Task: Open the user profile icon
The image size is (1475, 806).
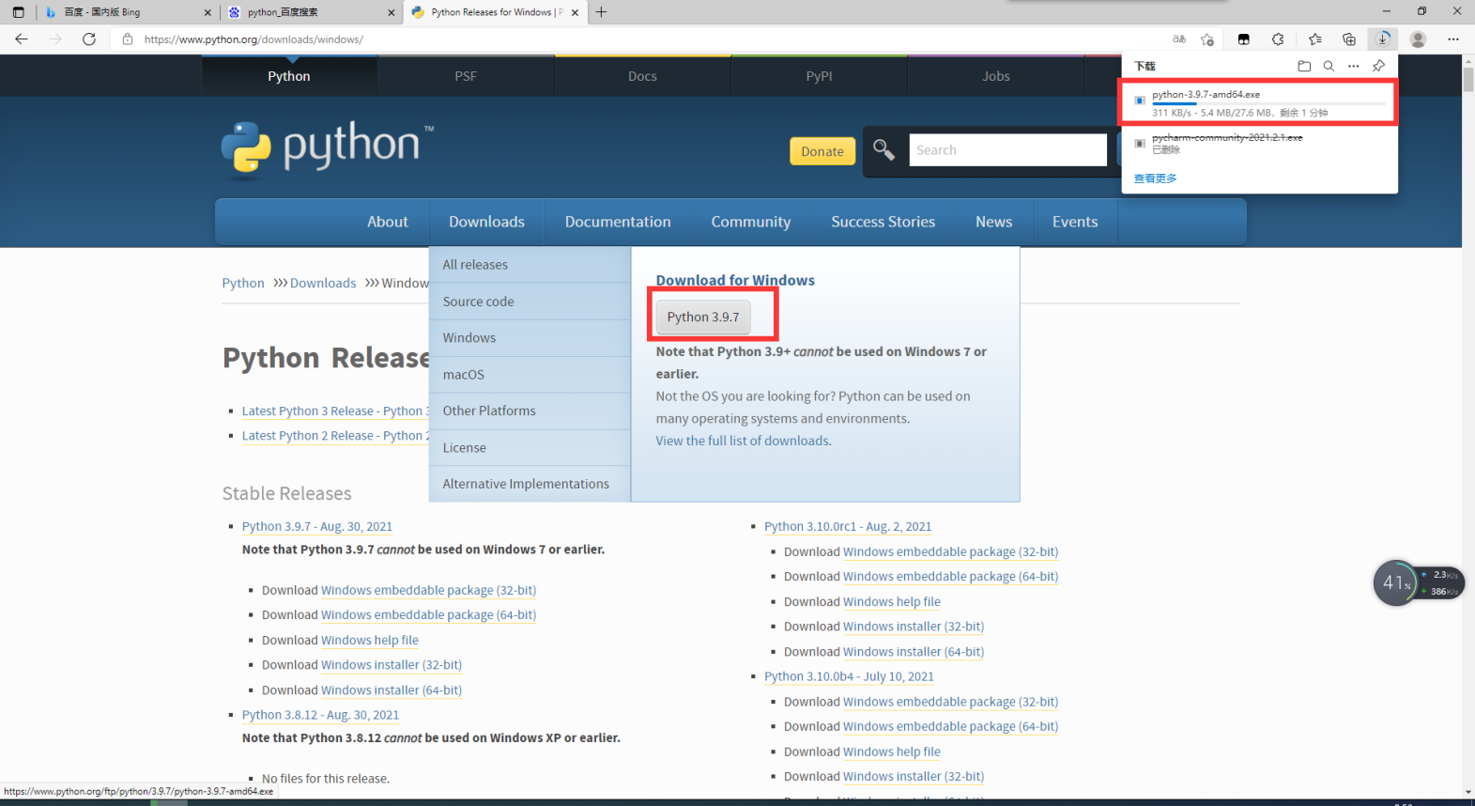Action: tap(1418, 39)
